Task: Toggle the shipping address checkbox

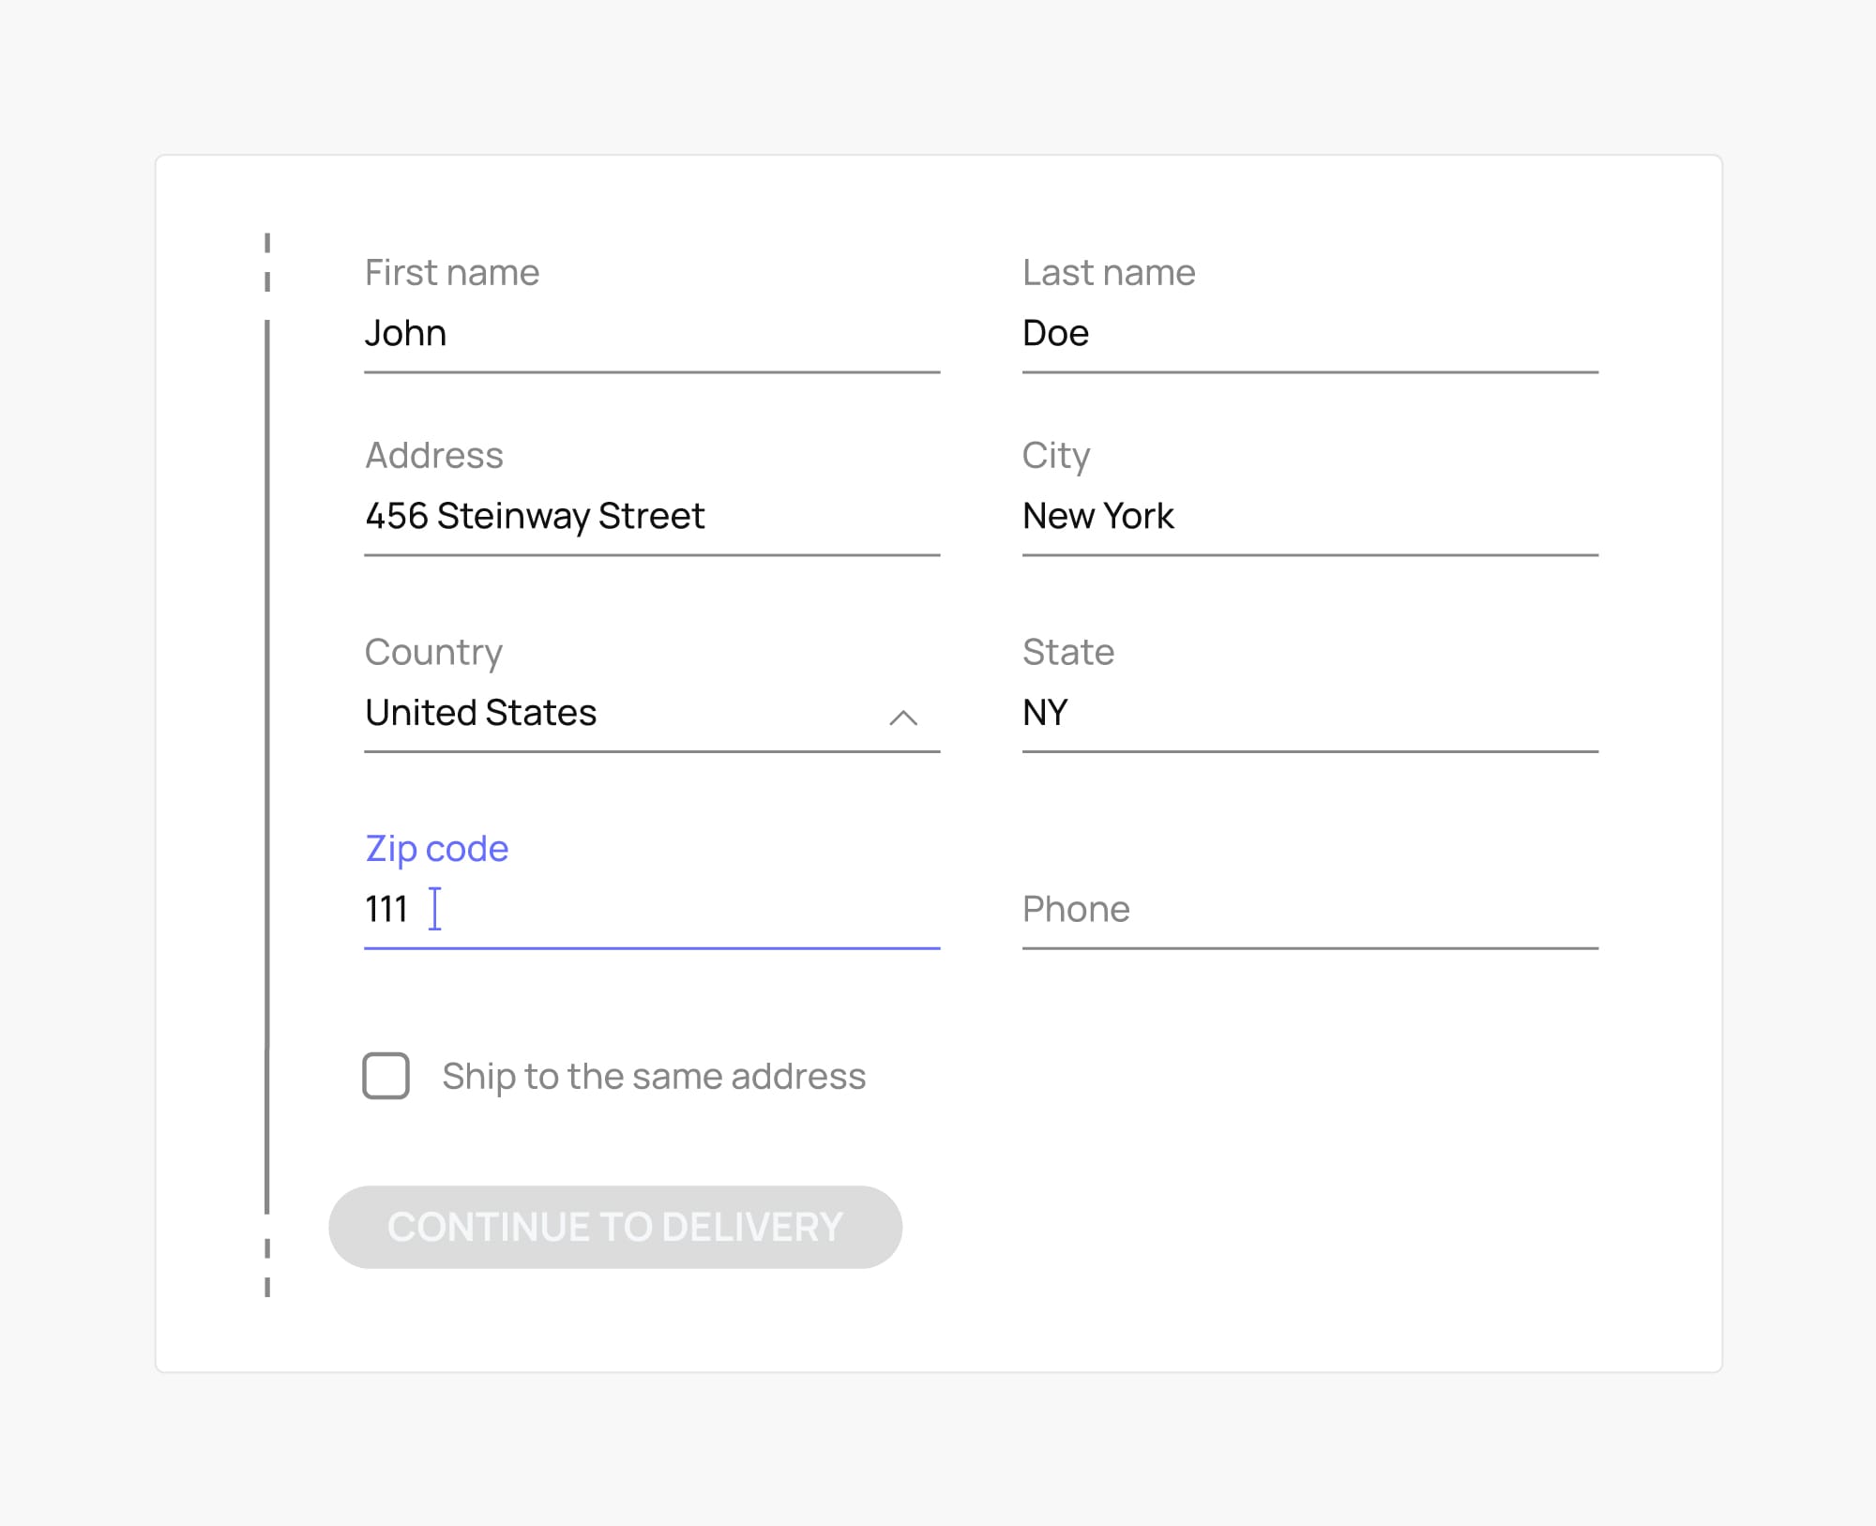Action: coord(385,1077)
